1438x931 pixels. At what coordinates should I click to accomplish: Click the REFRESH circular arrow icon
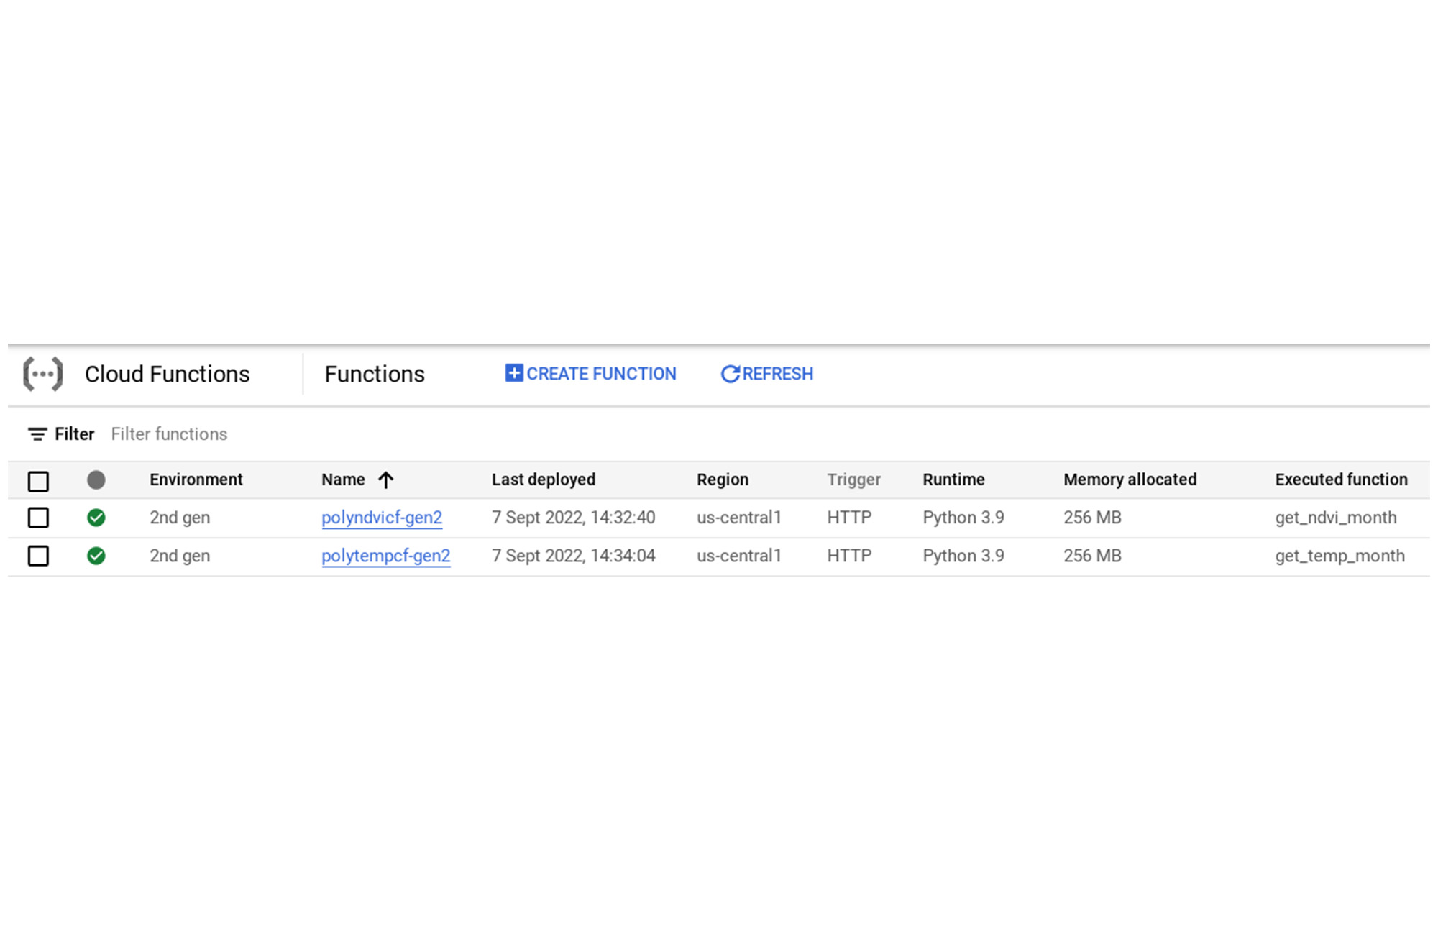[x=731, y=375]
